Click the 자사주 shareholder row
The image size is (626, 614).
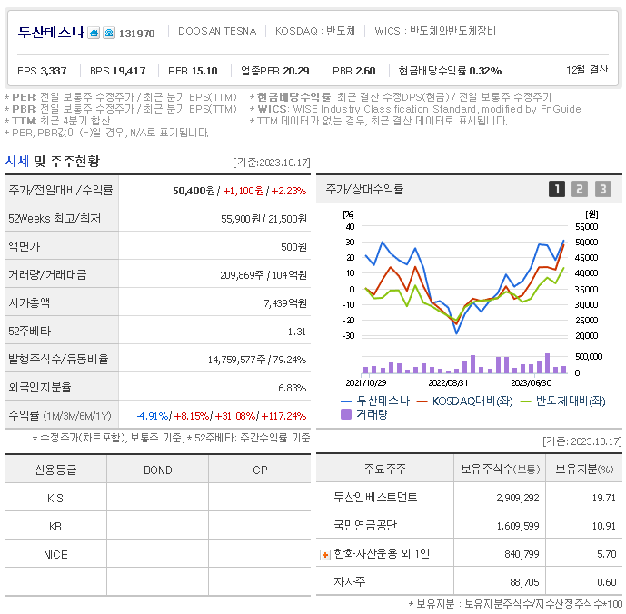[469, 581]
